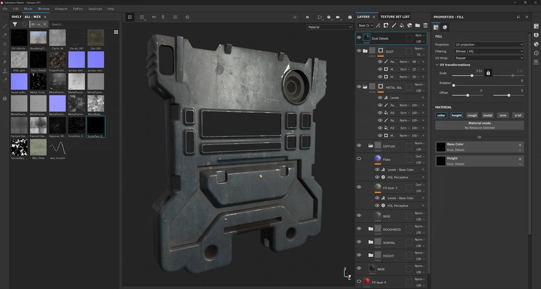Collapse the UV transformations section
This screenshot has height=289, width=541.
click(437, 65)
